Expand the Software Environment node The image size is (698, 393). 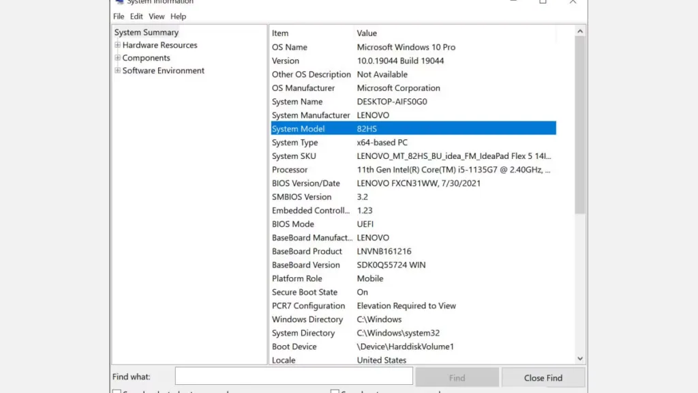pyautogui.click(x=117, y=70)
